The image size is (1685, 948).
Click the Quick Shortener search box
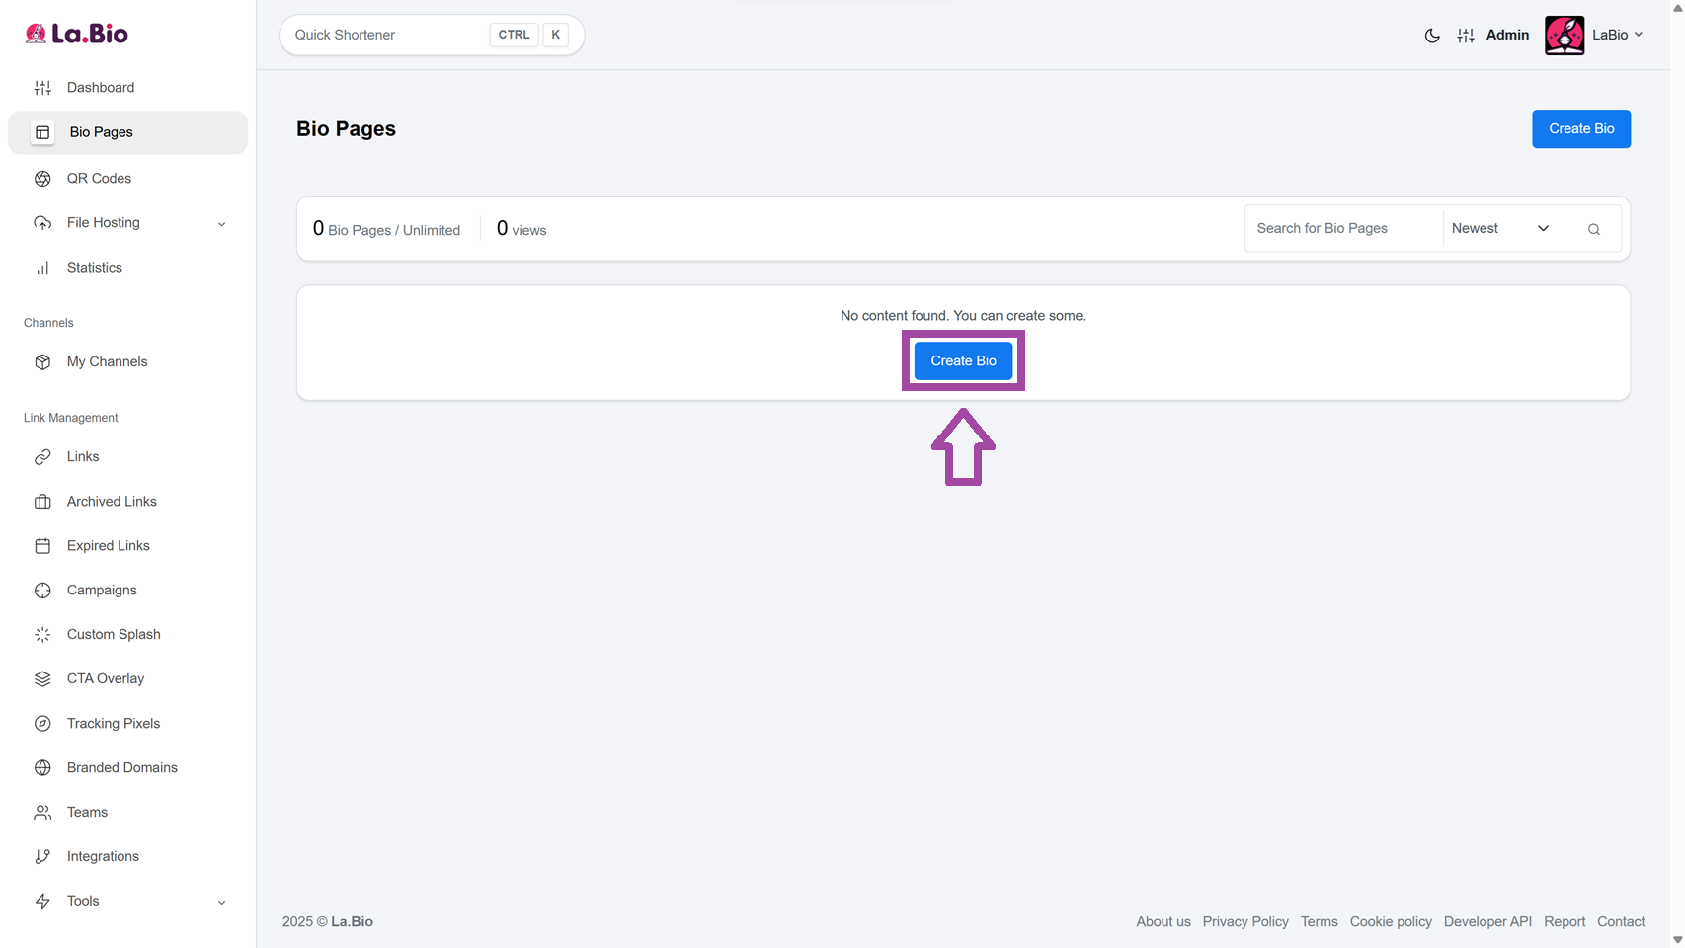tap(387, 35)
